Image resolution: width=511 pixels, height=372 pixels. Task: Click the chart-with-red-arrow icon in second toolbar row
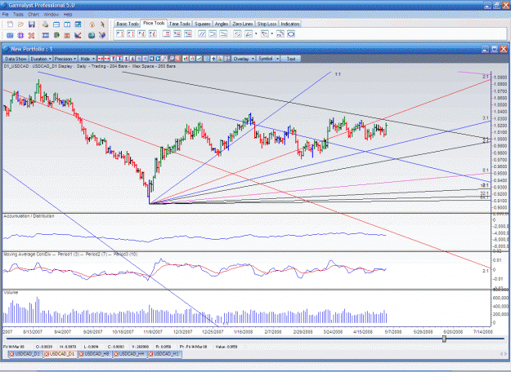(78, 35)
